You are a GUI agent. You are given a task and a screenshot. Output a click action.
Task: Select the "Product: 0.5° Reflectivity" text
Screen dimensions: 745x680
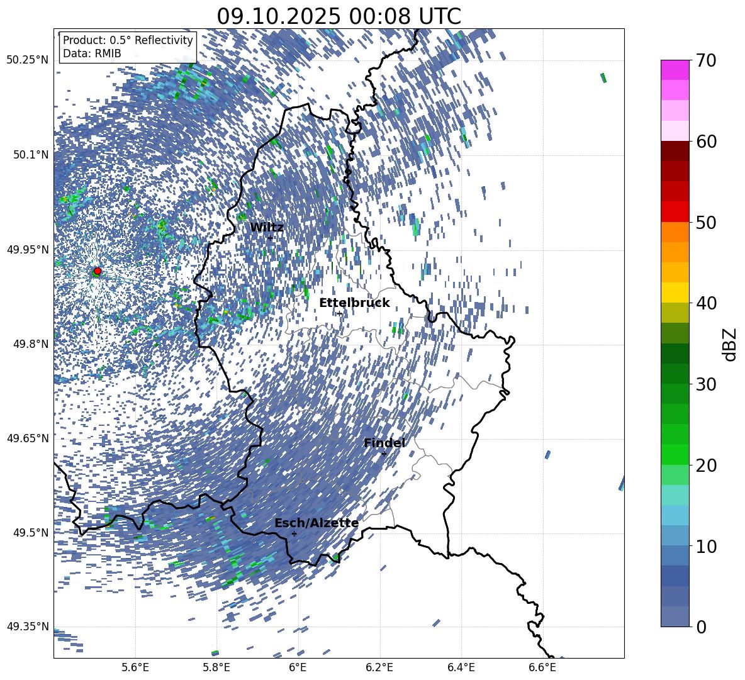(128, 40)
